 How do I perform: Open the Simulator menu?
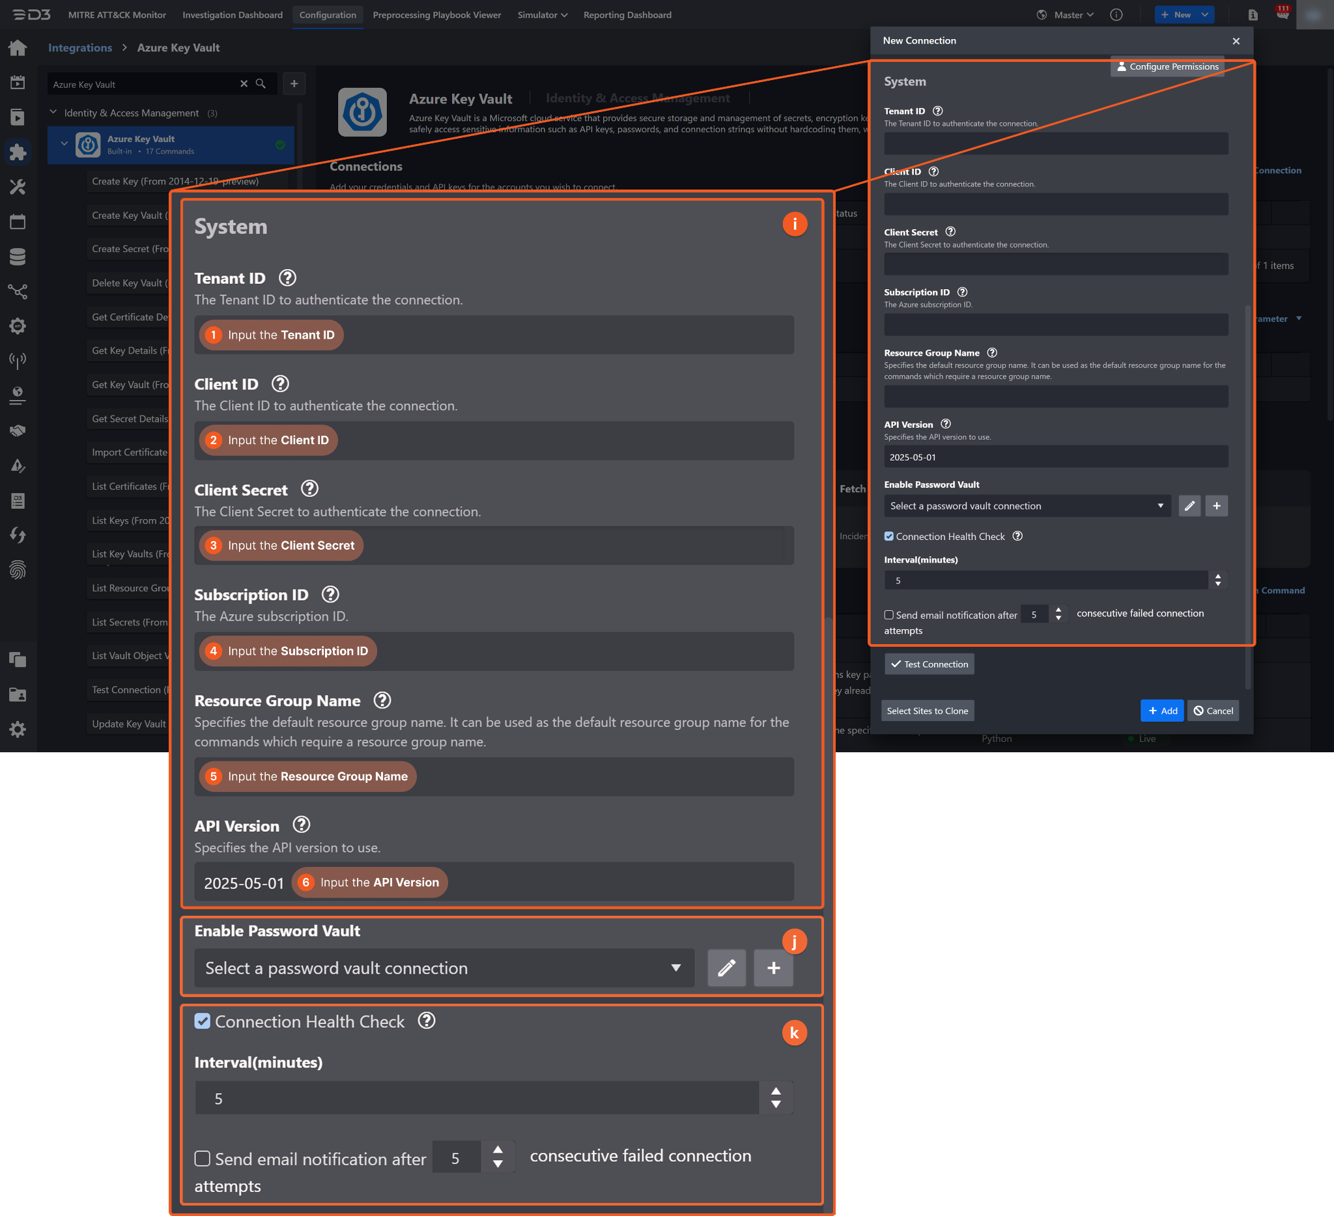(541, 14)
